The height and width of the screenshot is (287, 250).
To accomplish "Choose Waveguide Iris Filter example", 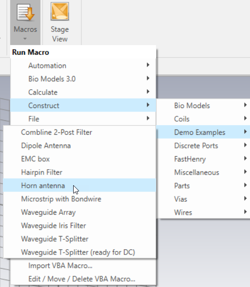I will [79, 225].
